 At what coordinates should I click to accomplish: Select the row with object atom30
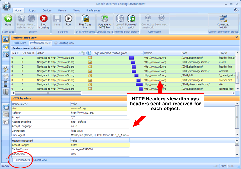123,71
